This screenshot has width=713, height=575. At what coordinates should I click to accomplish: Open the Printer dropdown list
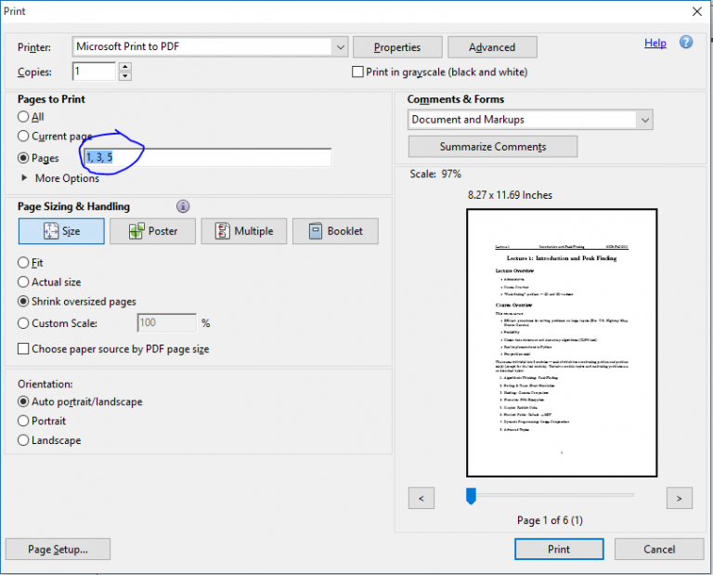tap(339, 46)
